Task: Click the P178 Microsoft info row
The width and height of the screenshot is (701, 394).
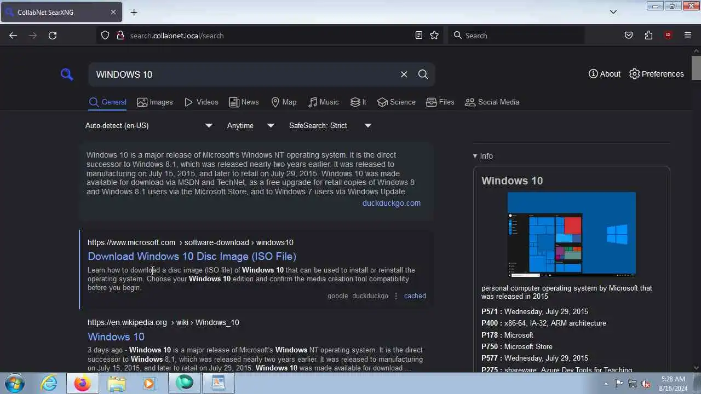Action: pyautogui.click(x=507, y=335)
